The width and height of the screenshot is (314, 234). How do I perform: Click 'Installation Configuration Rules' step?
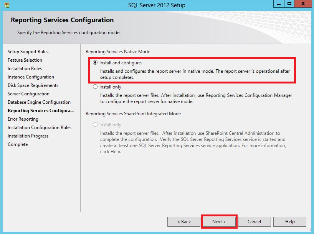(x=40, y=128)
